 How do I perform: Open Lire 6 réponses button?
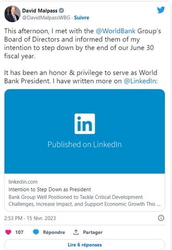click(x=85, y=244)
